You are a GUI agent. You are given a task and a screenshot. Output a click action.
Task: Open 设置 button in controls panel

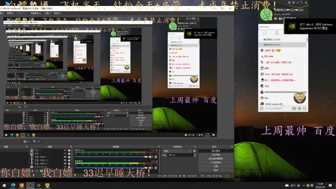(x=216, y=166)
